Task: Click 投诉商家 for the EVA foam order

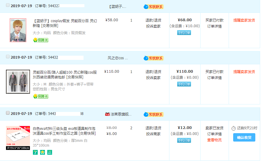Action: click(153, 134)
